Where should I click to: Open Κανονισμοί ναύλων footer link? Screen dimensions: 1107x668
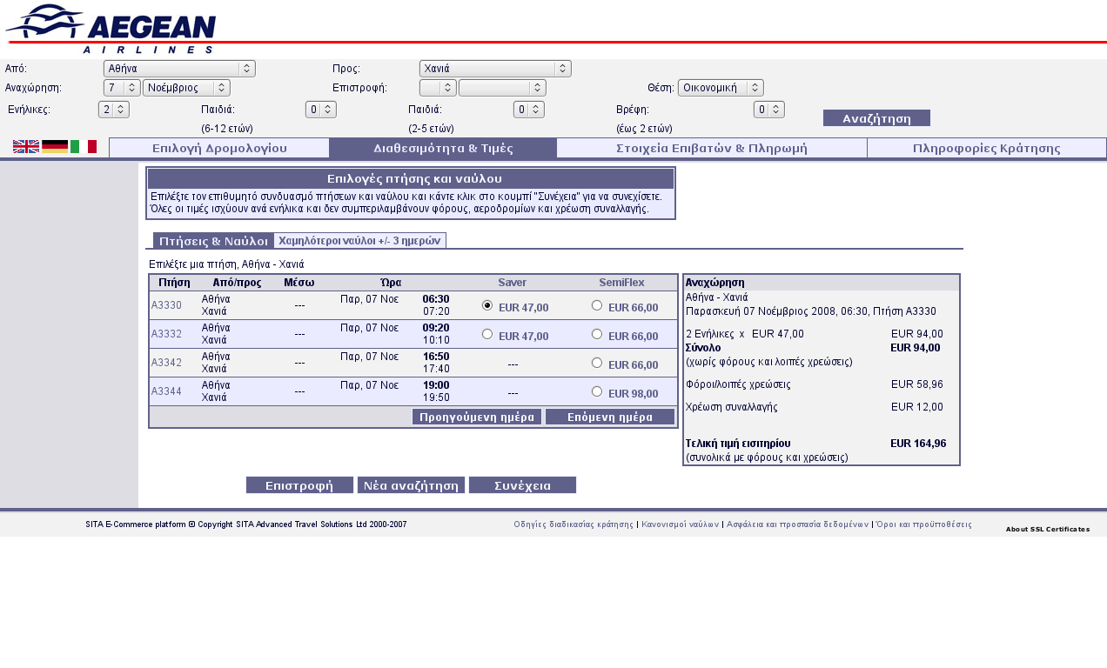pyautogui.click(x=680, y=524)
